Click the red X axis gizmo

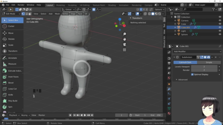pos(124,26)
